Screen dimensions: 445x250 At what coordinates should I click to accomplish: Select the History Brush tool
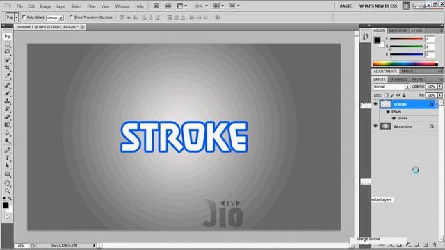click(8, 109)
